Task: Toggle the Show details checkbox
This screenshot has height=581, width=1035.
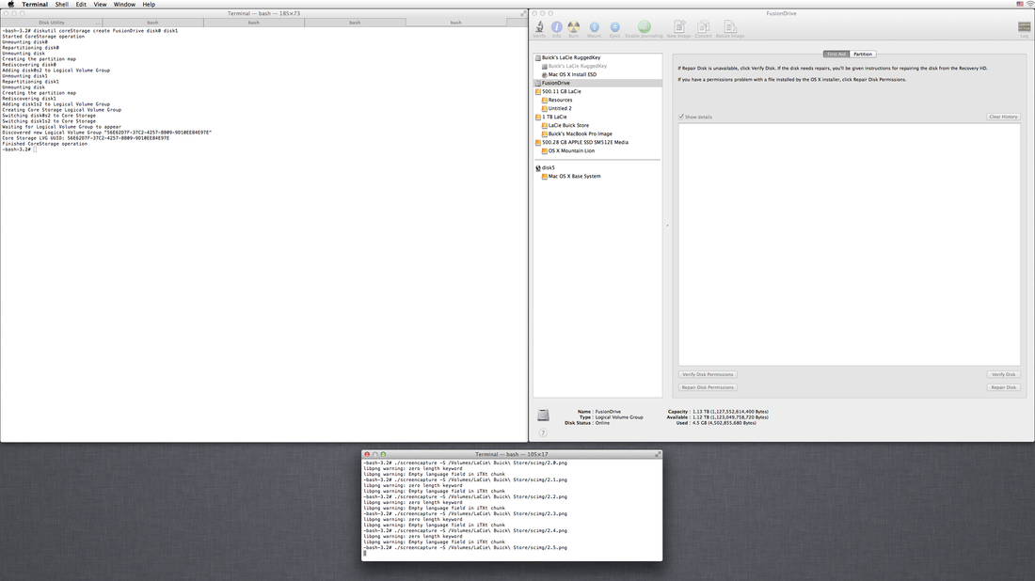Action: [682, 117]
